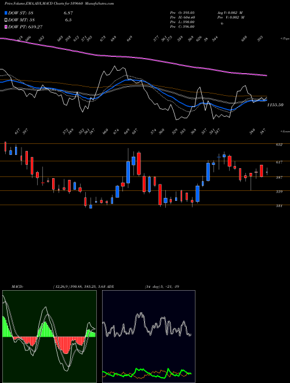Click the 559 price axis label

(279, 191)
